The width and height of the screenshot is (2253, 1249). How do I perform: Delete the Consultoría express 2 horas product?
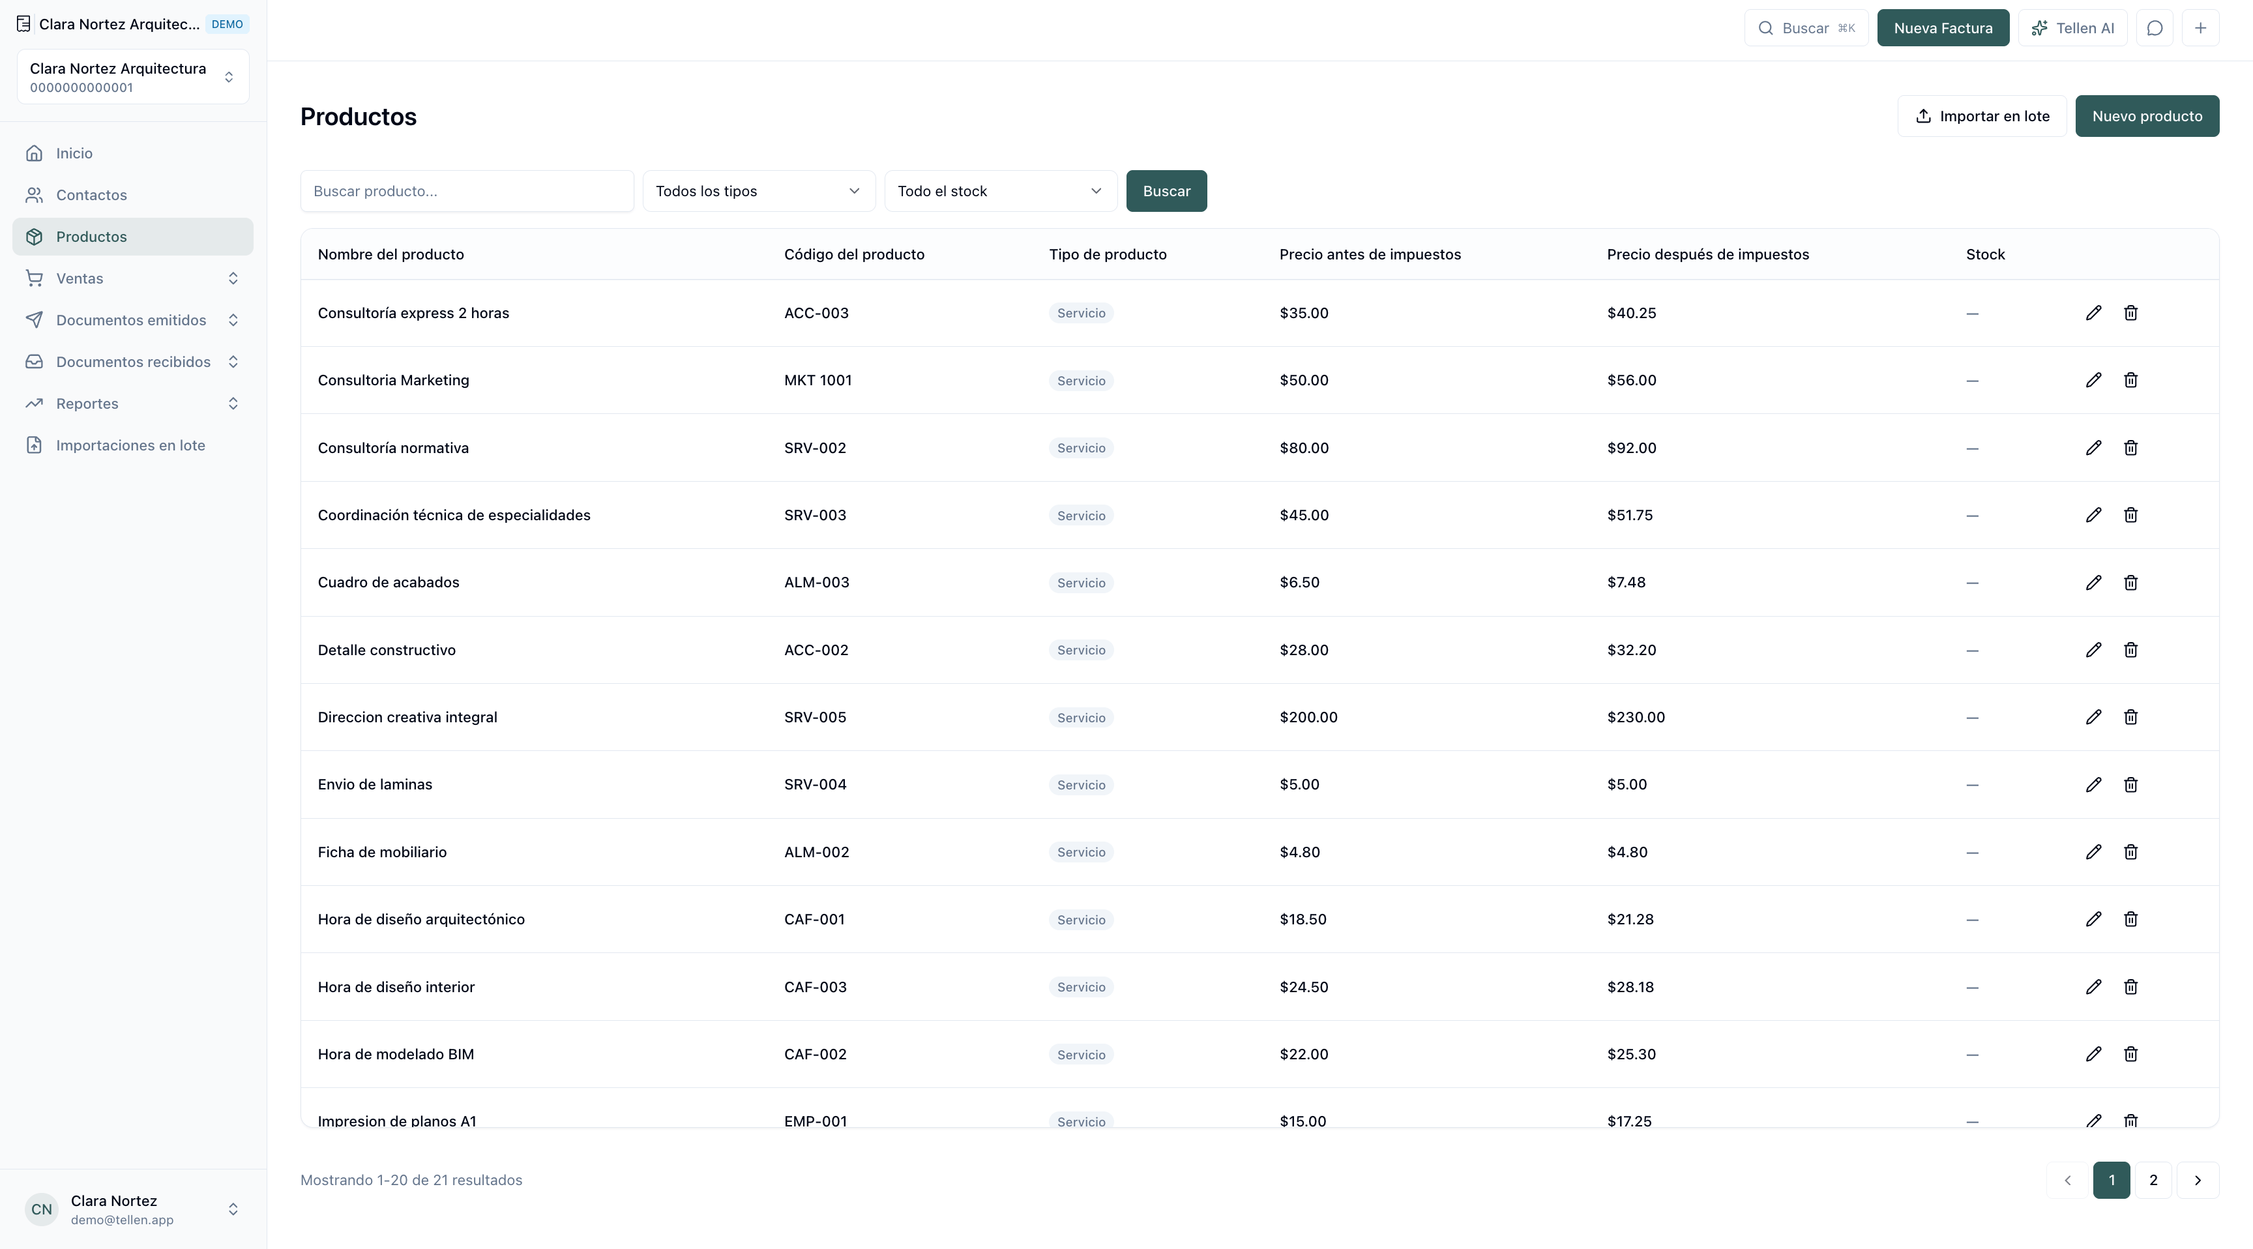(2130, 313)
